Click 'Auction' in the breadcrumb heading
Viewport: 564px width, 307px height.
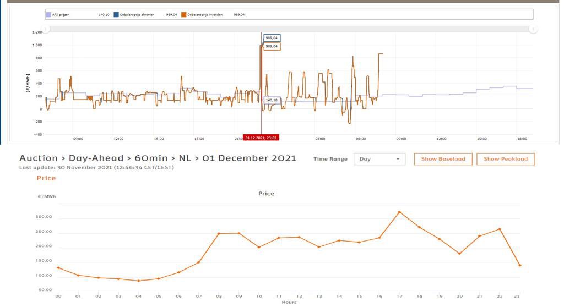tap(39, 158)
